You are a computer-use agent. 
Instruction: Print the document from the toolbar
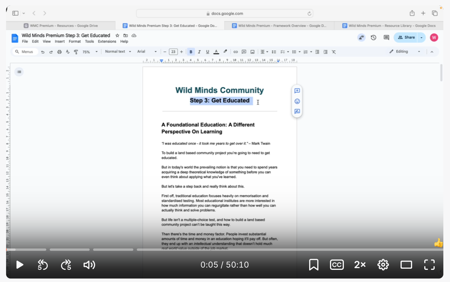(x=59, y=52)
